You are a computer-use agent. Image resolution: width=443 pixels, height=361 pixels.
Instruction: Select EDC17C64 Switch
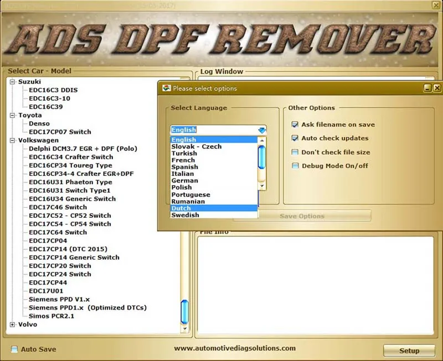(x=58, y=232)
